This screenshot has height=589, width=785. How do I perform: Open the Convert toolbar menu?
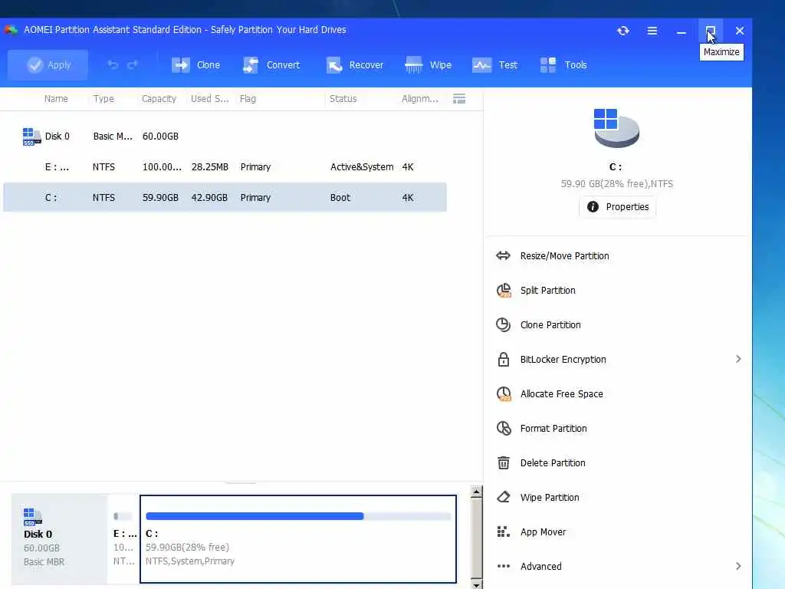click(x=271, y=65)
